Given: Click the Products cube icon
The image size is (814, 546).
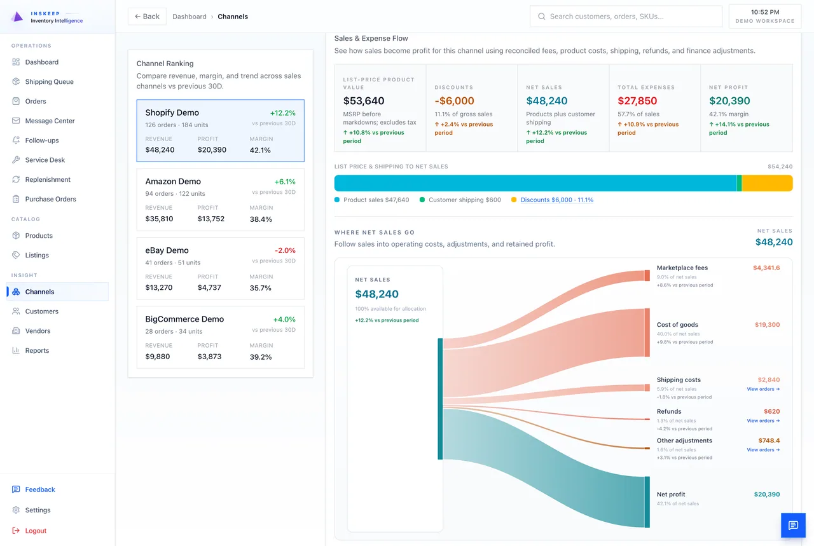Looking at the screenshot, I should [16, 236].
